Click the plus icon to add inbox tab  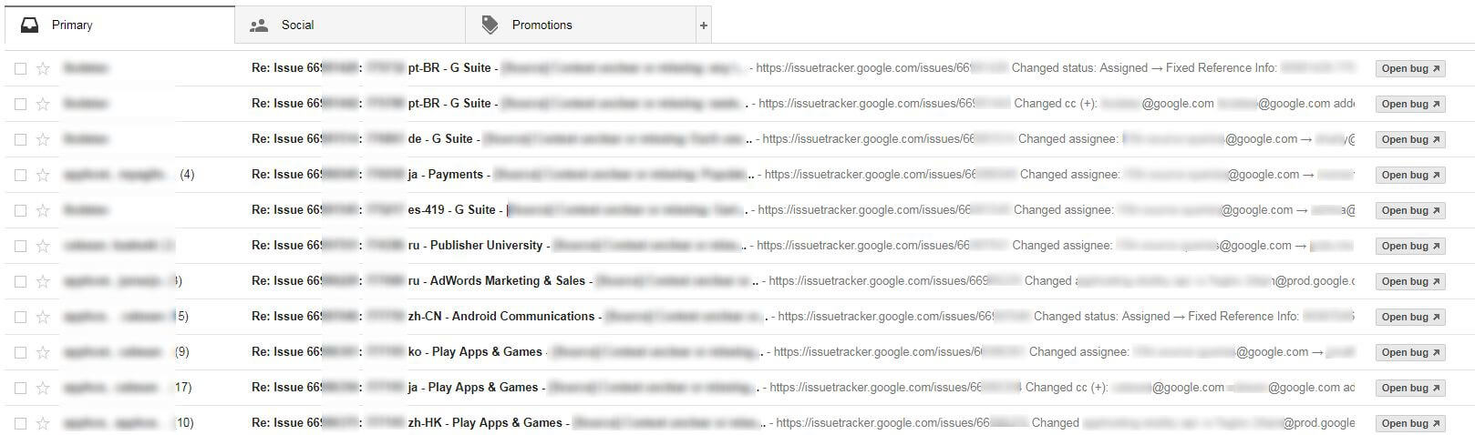click(703, 25)
